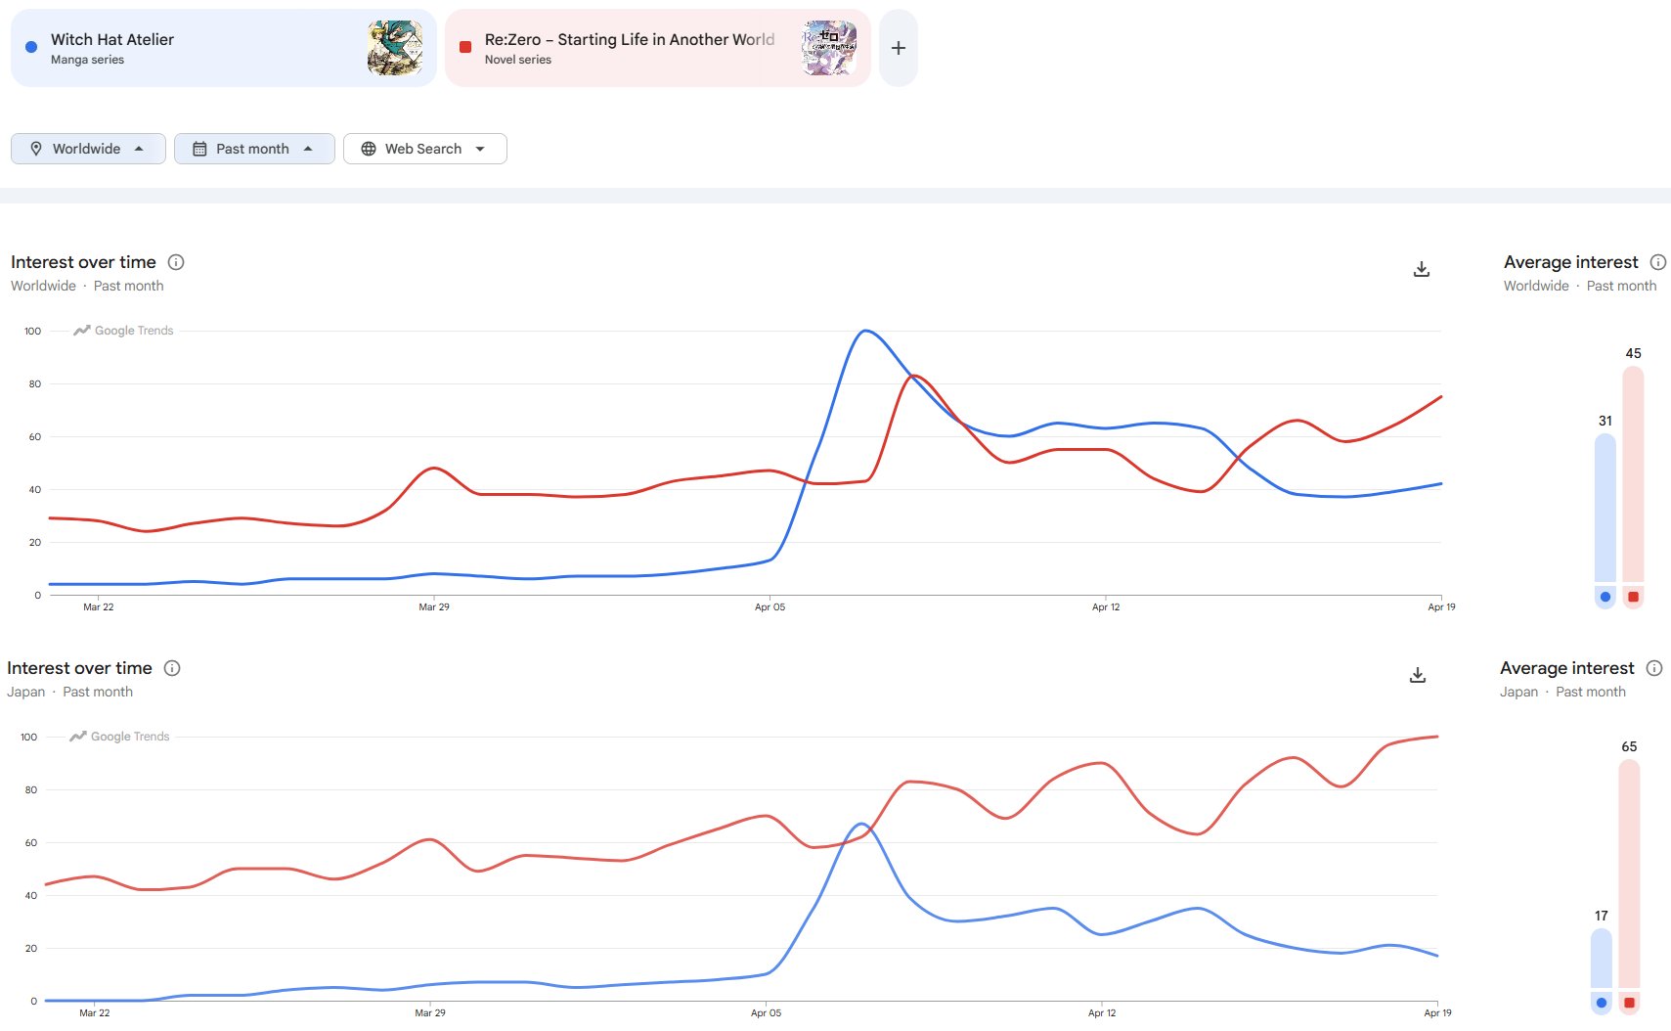The width and height of the screenshot is (1671, 1031).
Task: Select the Witch Hat Atelier search term card
Action: (x=224, y=48)
